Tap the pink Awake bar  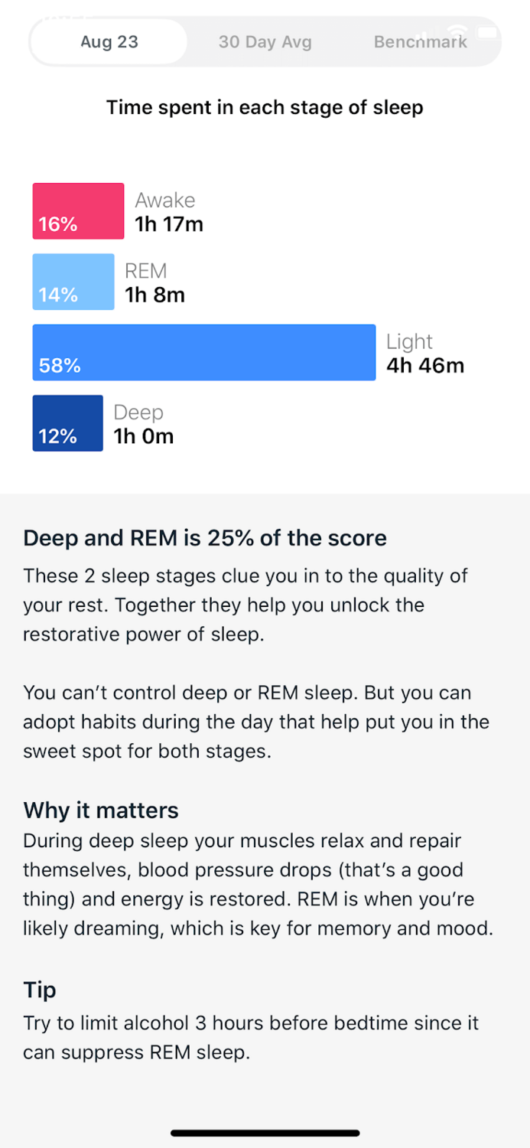point(78,211)
